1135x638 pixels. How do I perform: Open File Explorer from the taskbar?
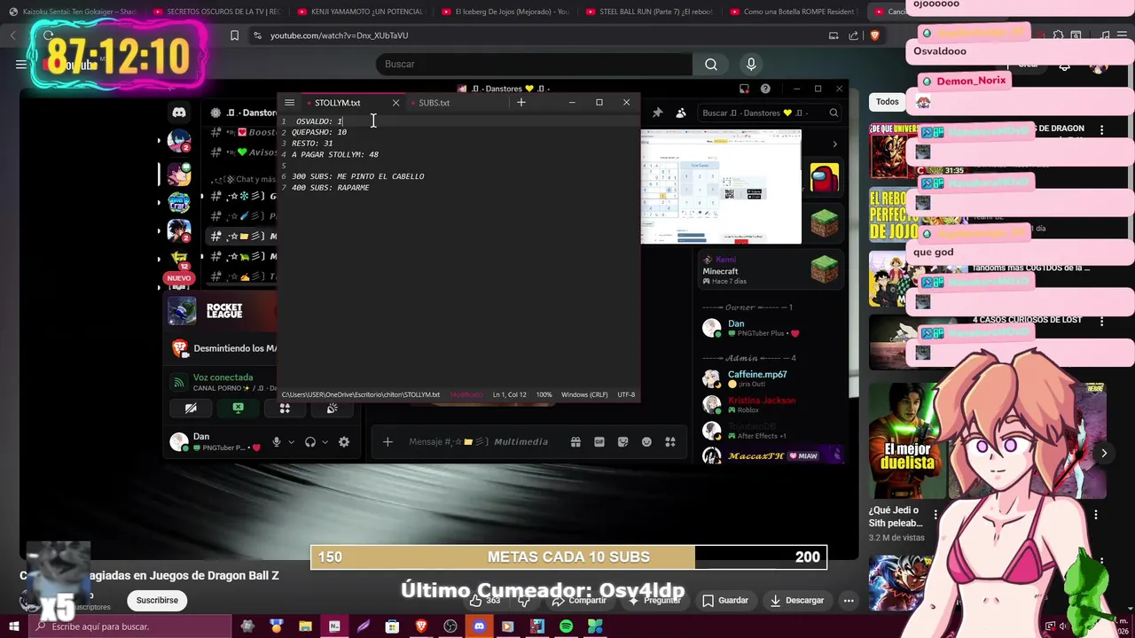point(305,626)
